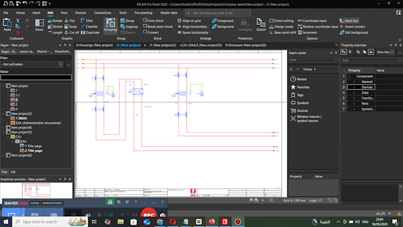Enable Direct editing
This screenshot has width=403, height=227.
tap(282, 21)
